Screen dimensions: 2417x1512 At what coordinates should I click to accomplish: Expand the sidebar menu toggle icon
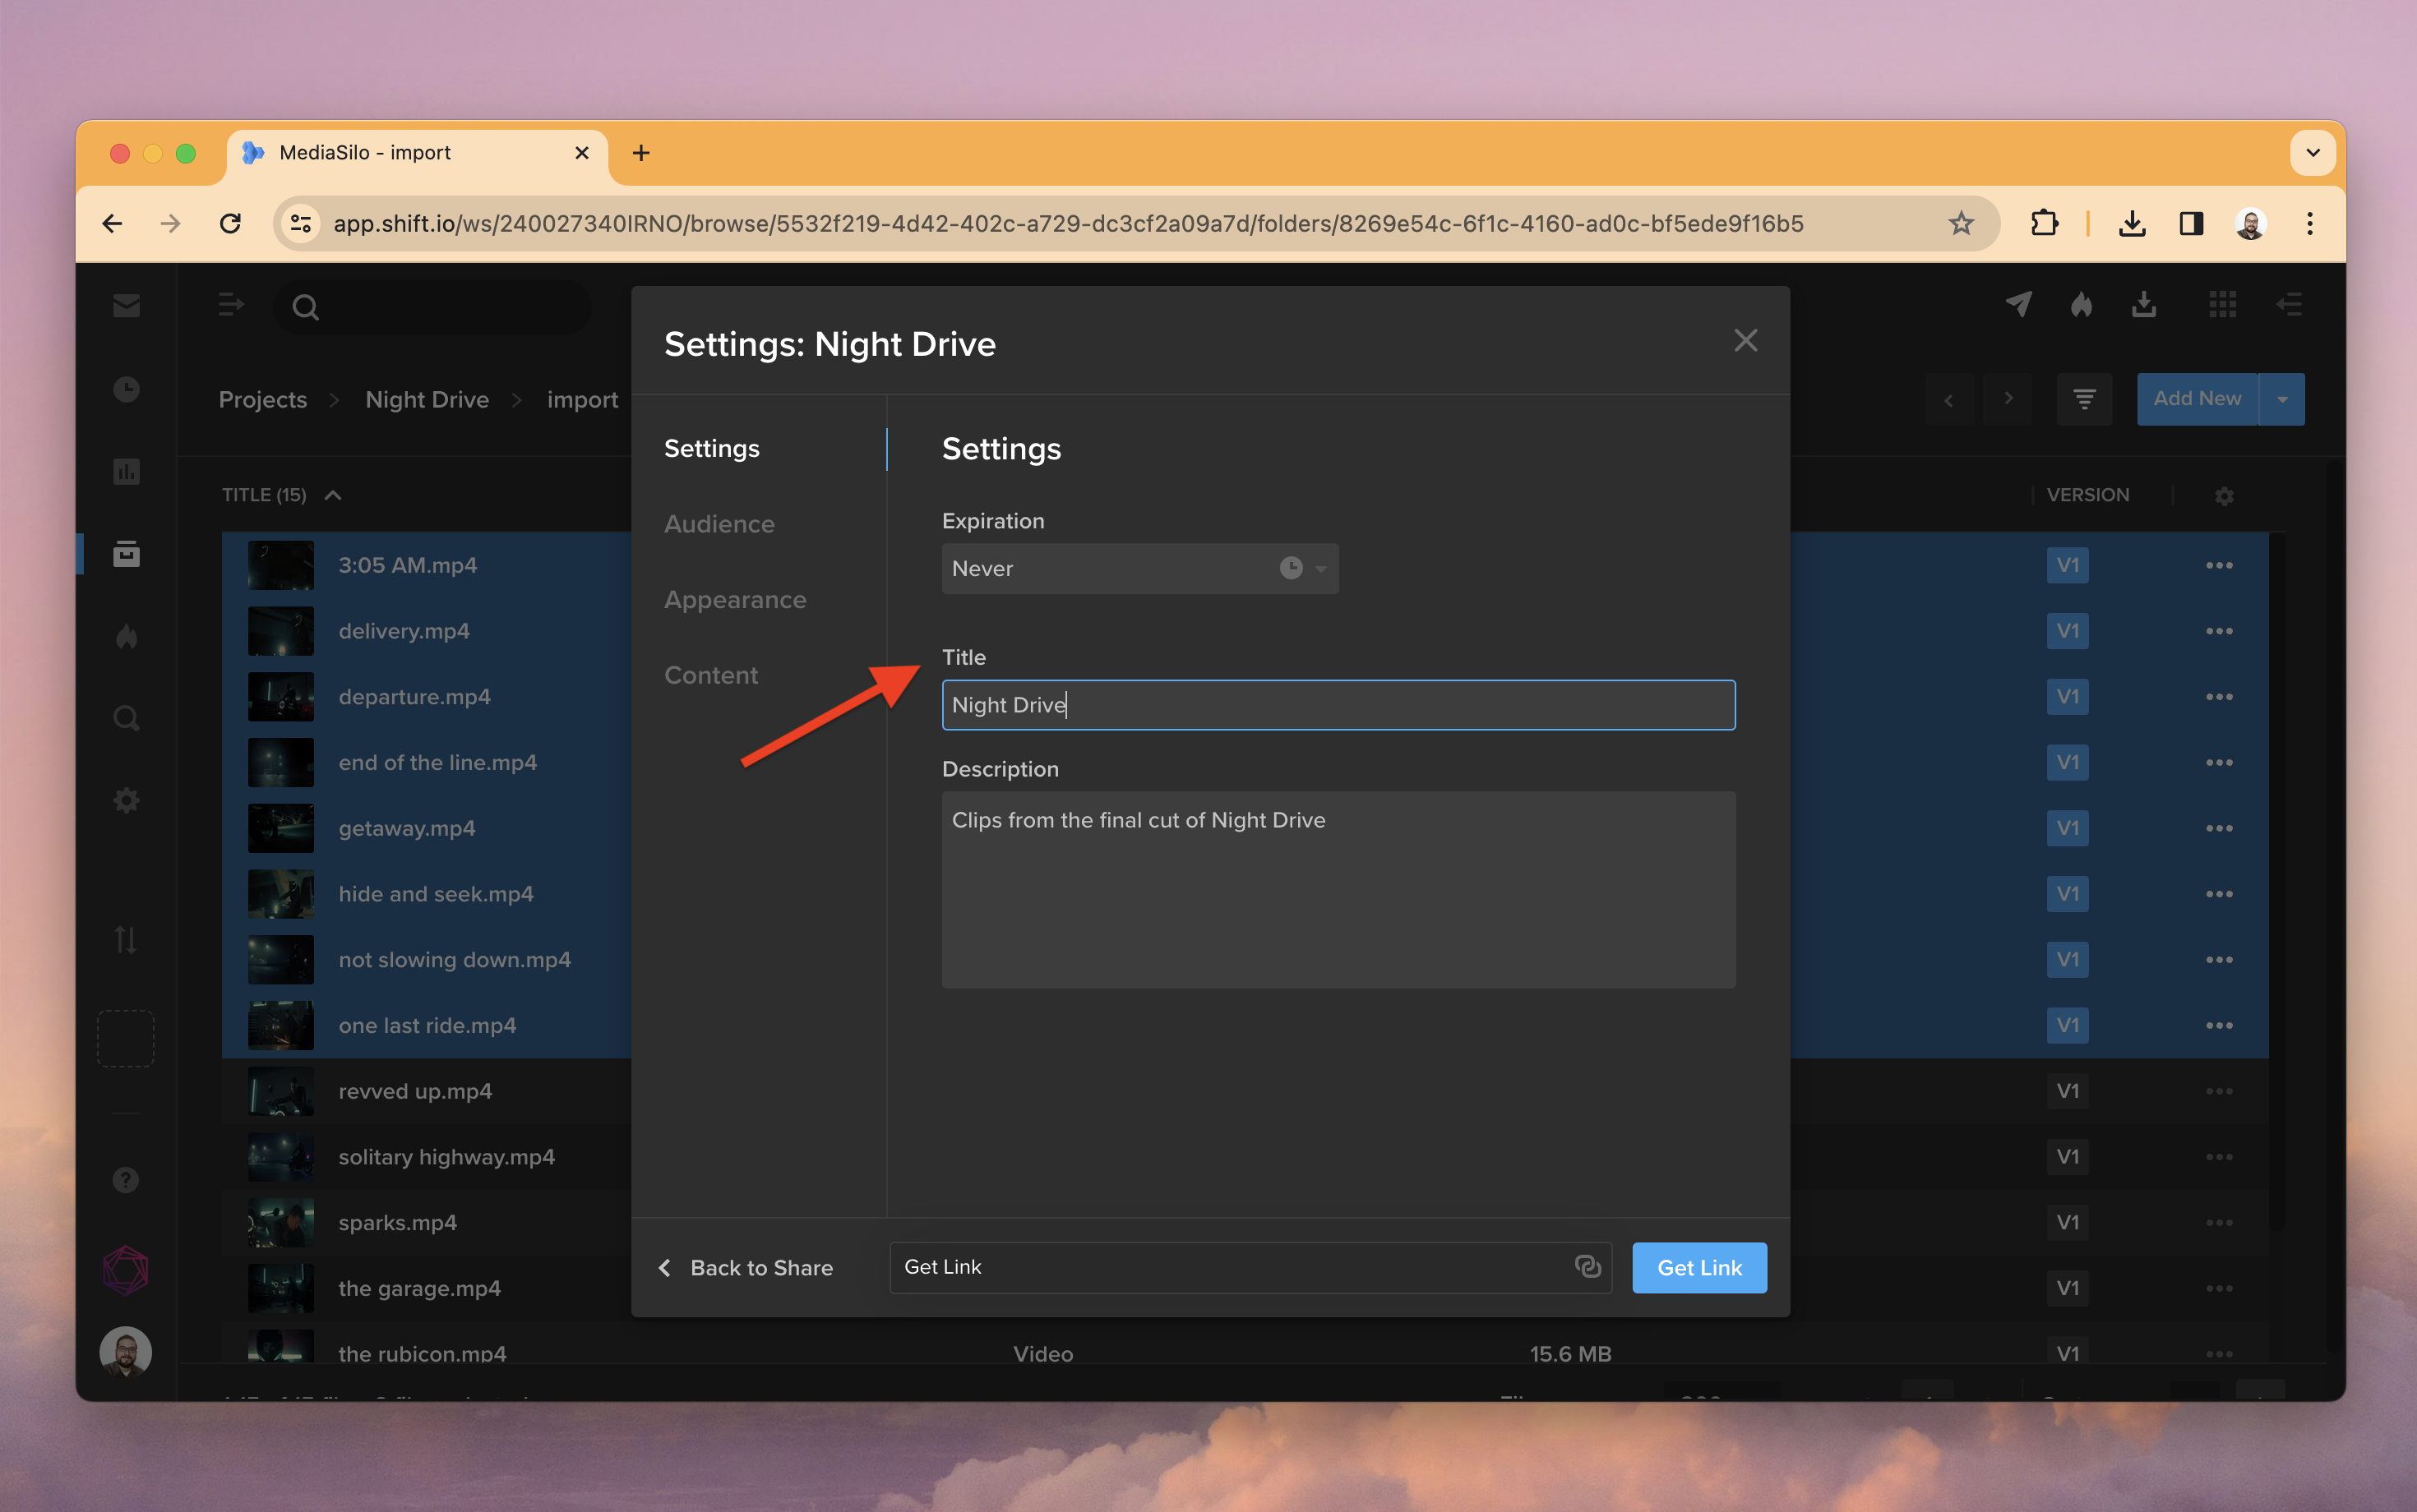tap(231, 304)
